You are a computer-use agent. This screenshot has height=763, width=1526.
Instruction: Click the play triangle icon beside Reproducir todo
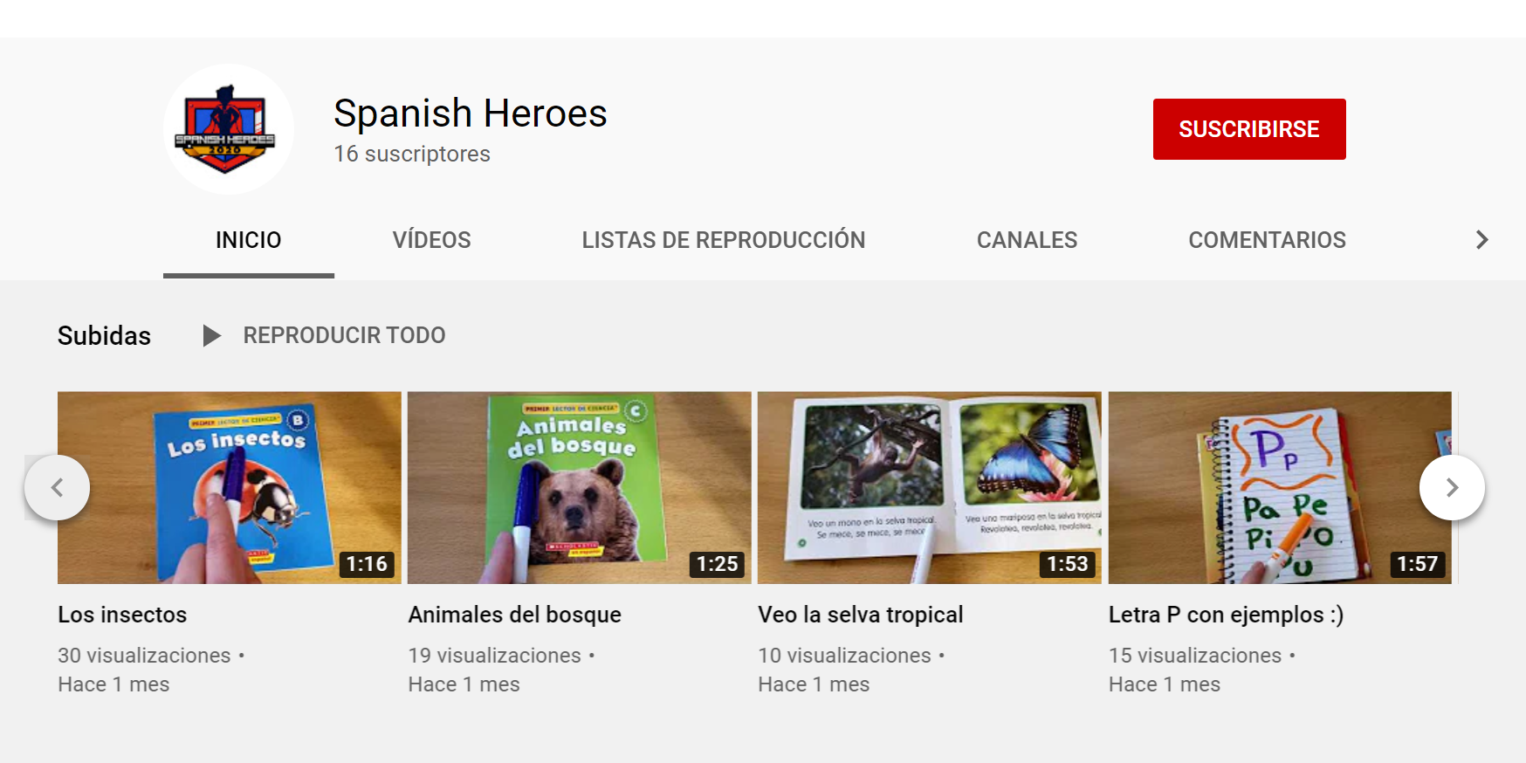pyautogui.click(x=211, y=335)
